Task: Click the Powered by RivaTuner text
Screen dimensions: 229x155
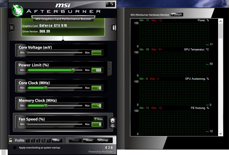Action: pyautogui.click(x=101, y=152)
